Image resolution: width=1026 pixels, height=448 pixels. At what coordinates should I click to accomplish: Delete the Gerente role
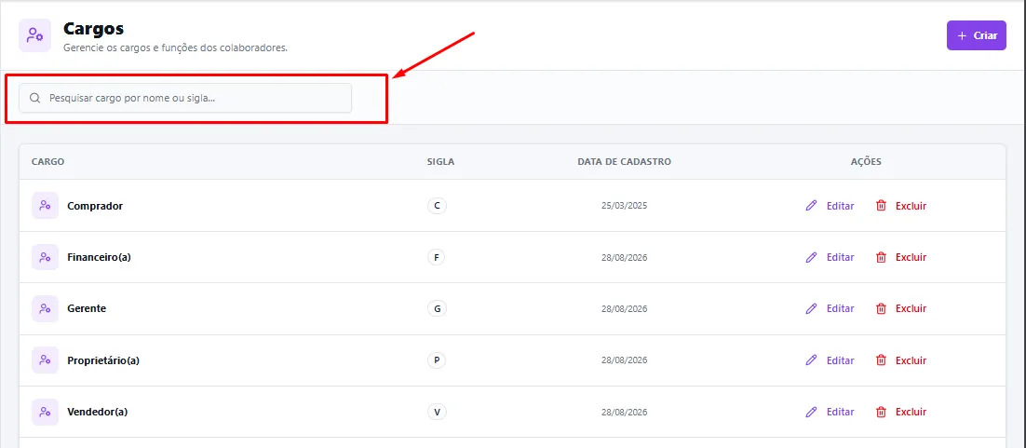901,308
